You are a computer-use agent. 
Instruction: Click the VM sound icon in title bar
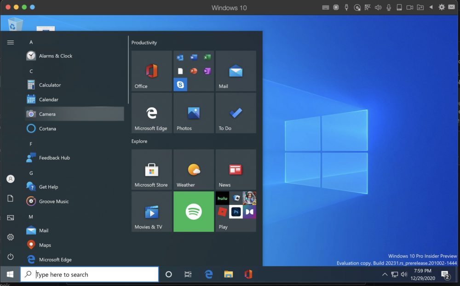tap(378, 7)
